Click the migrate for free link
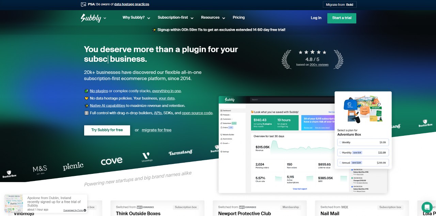 point(156,130)
